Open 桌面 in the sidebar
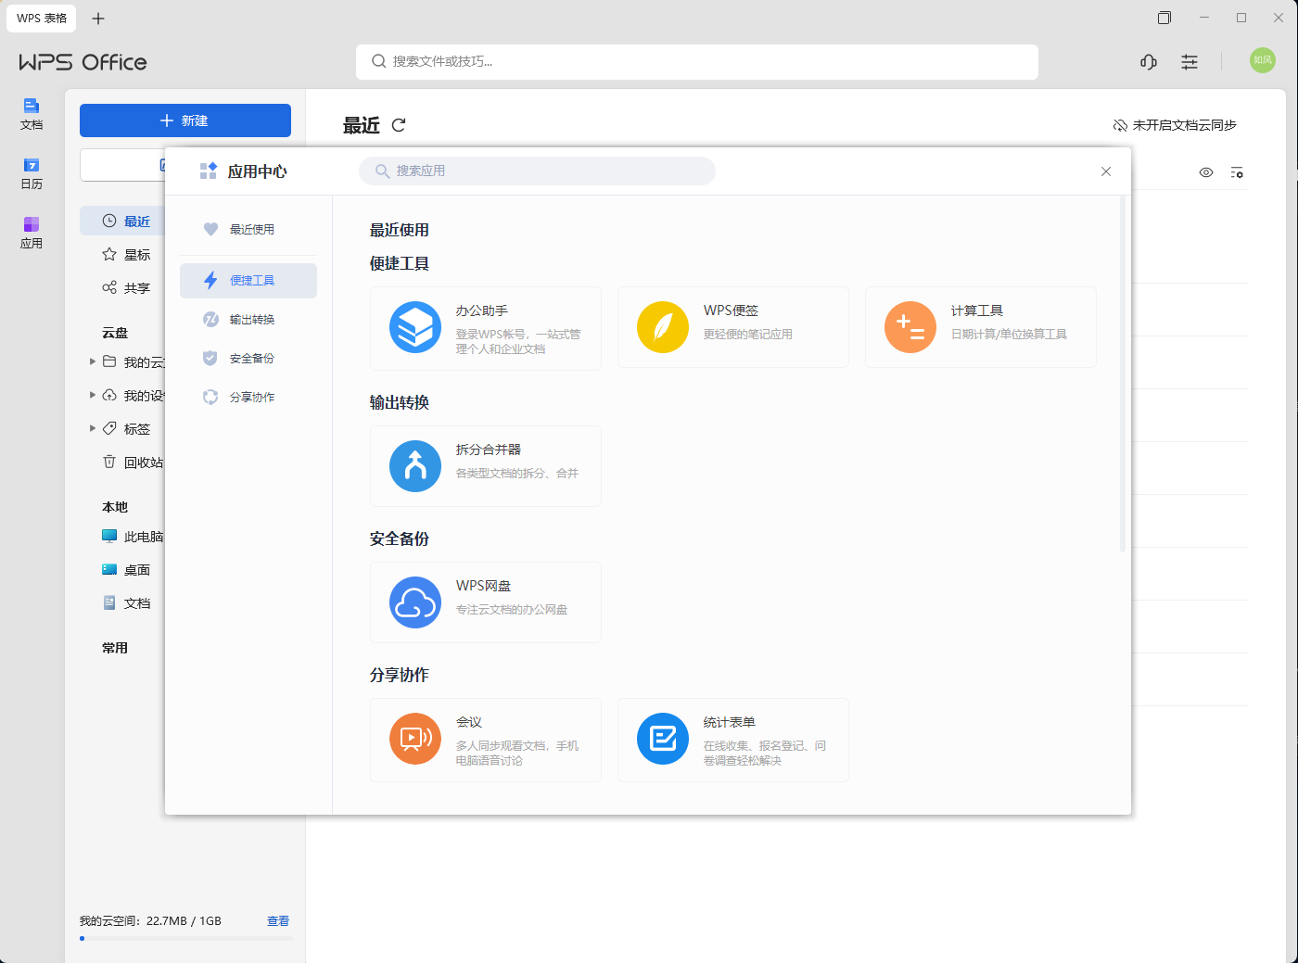The height and width of the screenshot is (963, 1298). click(x=126, y=570)
